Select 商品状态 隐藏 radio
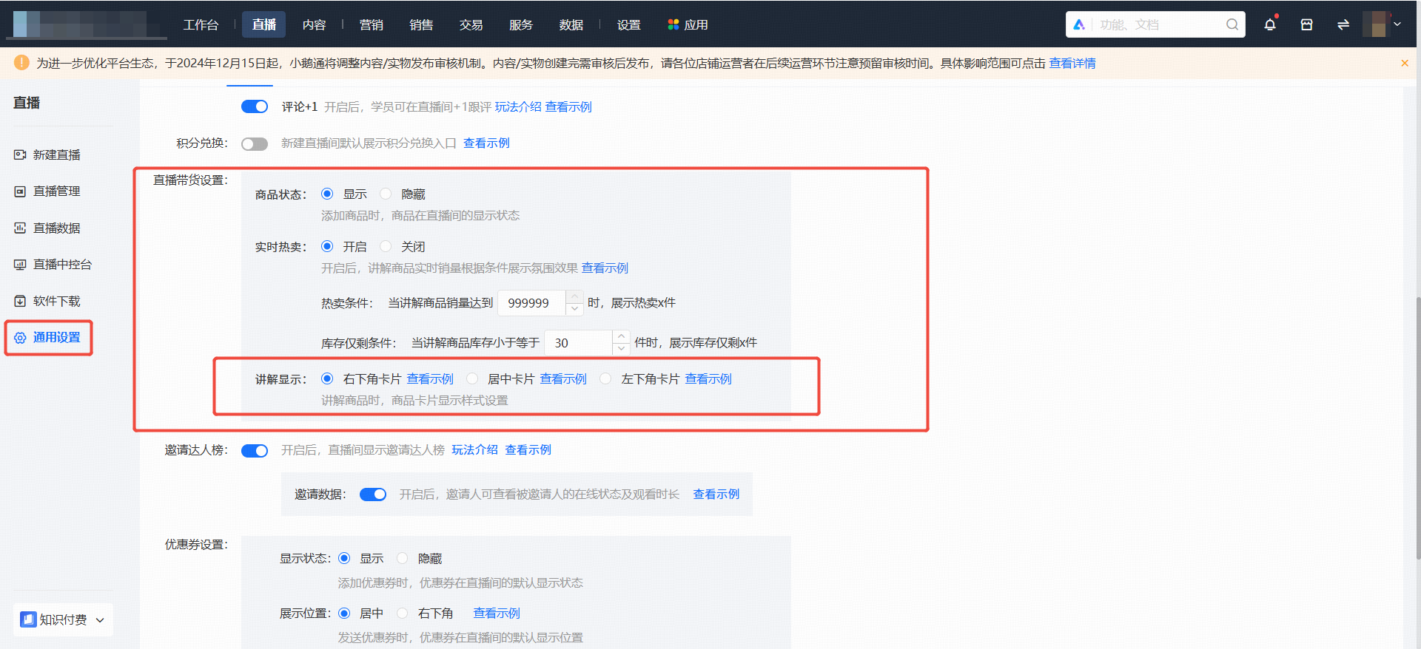 click(386, 194)
